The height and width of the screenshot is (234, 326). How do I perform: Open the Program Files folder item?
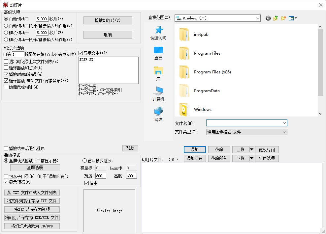(207, 53)
